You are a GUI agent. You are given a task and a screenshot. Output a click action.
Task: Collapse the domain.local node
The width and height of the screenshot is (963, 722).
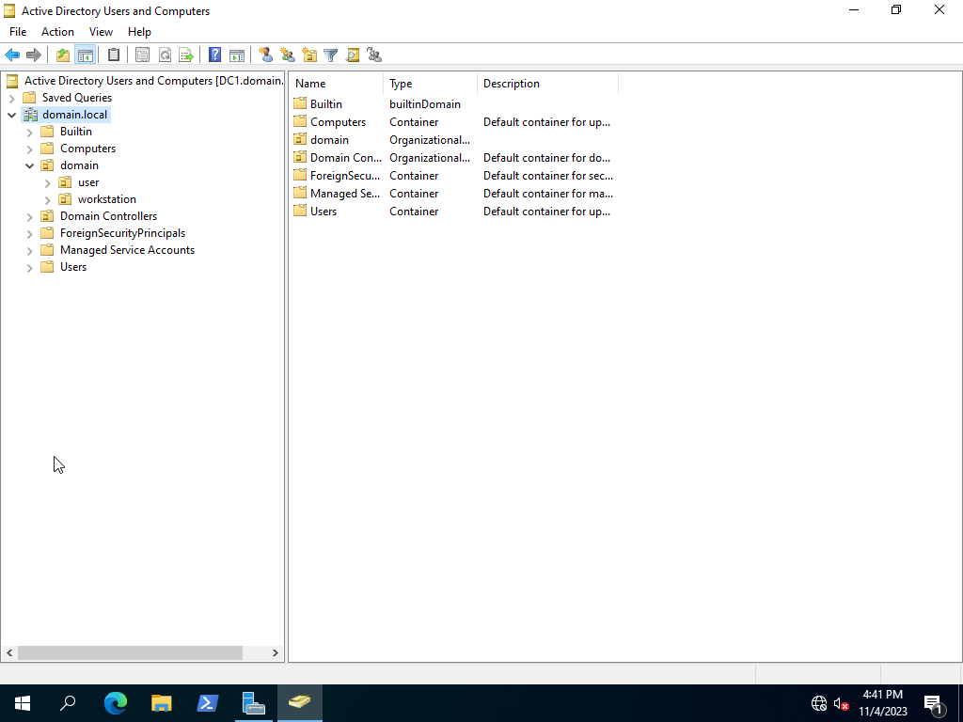coord(11,115)
